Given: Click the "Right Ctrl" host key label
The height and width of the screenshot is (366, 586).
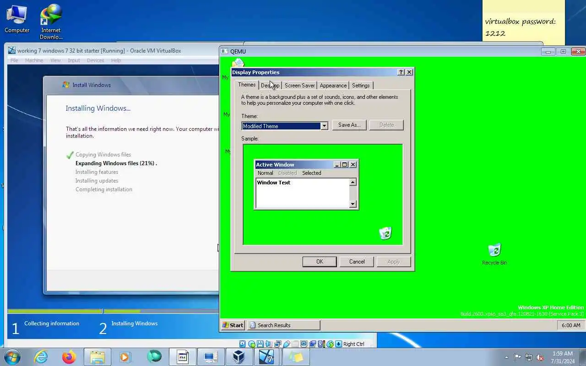Looking at the screenshot, I should click(x=354, y=344).
